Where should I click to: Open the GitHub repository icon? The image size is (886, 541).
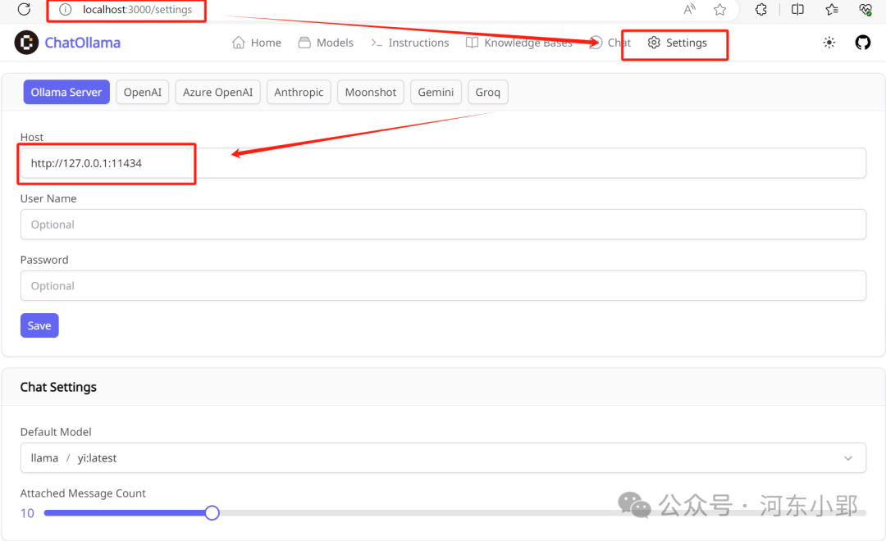tap(863, 43)
